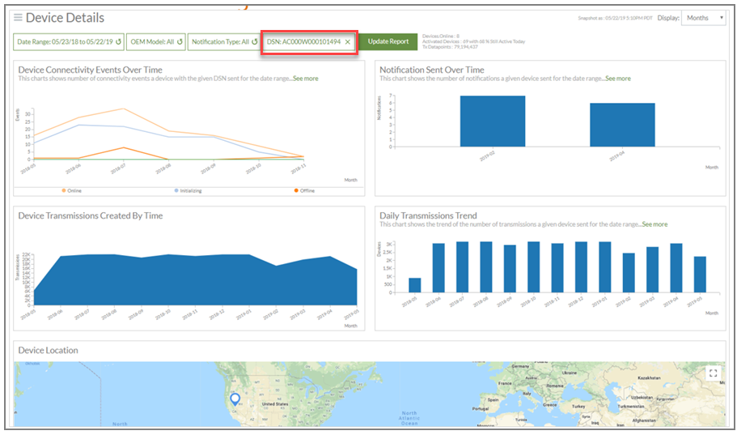
Task: Click the 2019-02 notifications bar
Action: (x=493, y=122)
